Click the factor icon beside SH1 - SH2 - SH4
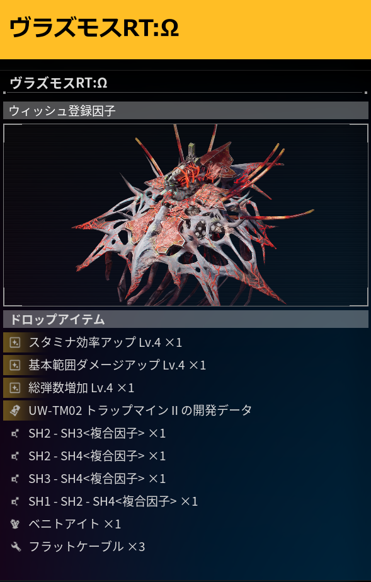 coord(15,501)
